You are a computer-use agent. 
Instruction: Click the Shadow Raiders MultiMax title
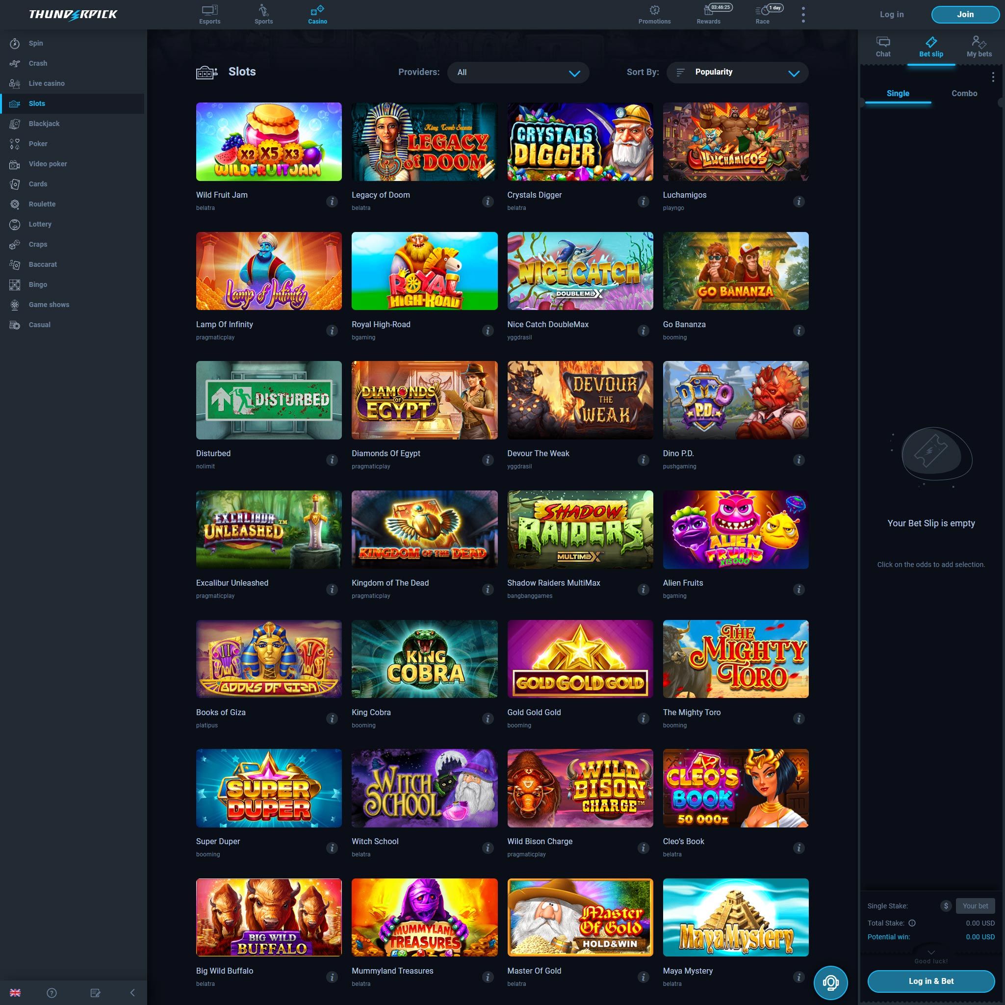553,583
